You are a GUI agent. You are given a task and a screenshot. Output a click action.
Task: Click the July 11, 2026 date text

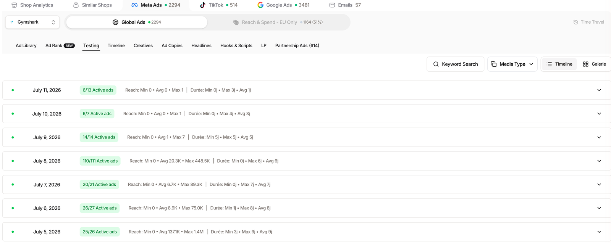coord(47,90)
